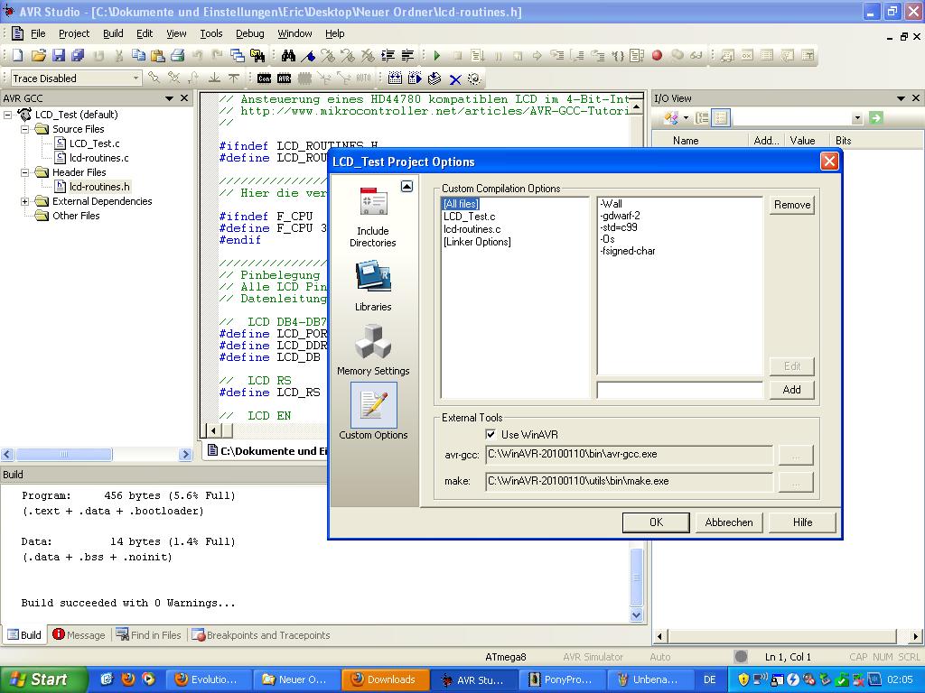Collapse the Source Files folder
The width and height of the screenshot is (925, 693).
pos(24,128)
